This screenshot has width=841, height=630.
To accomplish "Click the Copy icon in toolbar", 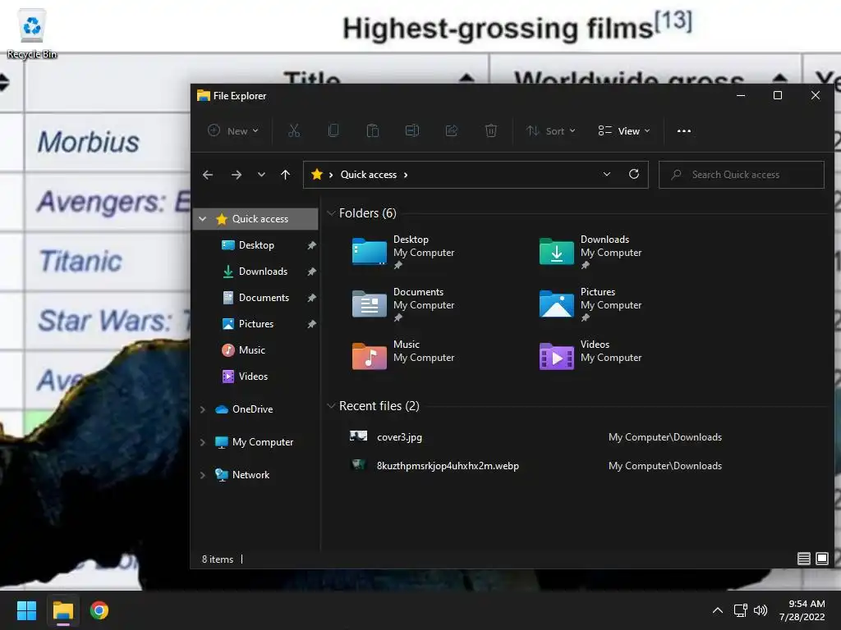I will click(x=333, y=130).
